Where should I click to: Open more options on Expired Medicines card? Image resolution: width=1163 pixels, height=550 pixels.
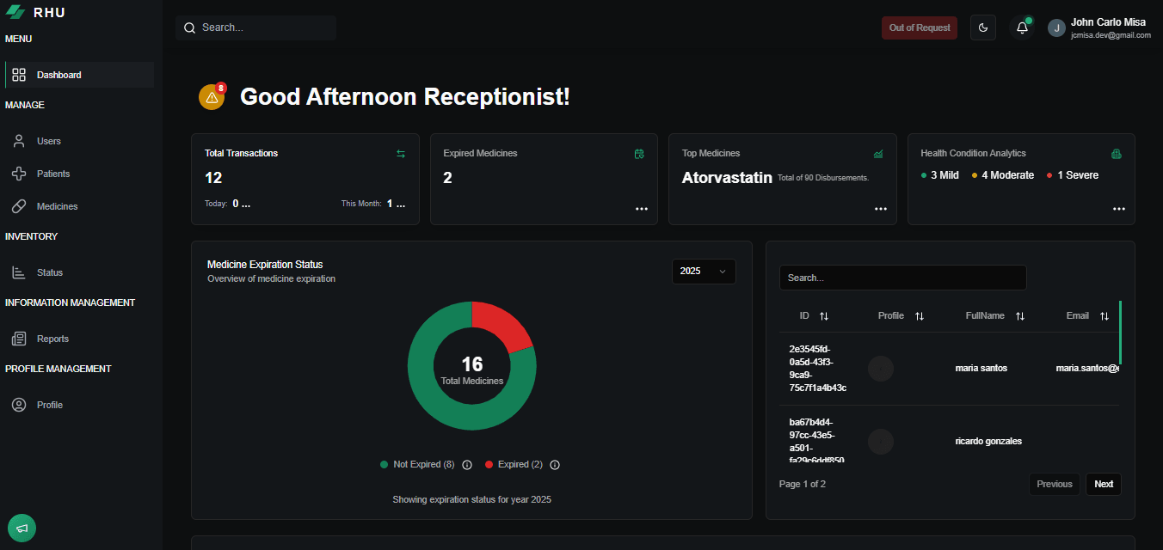pyautogui.click(x=642, y=209)
